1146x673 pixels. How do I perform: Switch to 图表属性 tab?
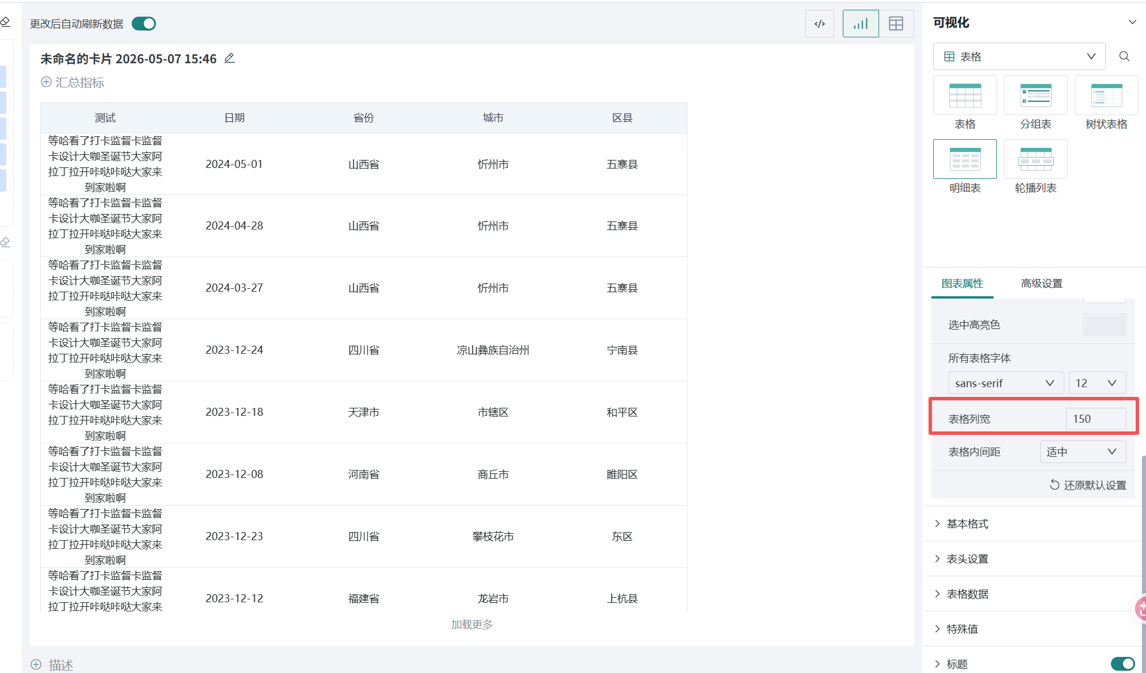(x=962, y=284)
